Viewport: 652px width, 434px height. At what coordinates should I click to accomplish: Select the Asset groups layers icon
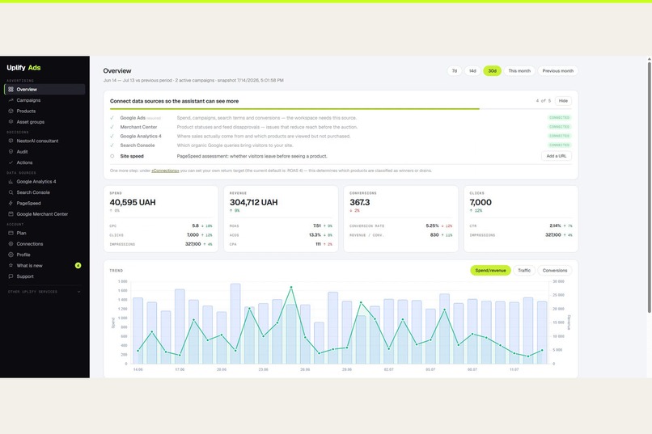(11, 122)
